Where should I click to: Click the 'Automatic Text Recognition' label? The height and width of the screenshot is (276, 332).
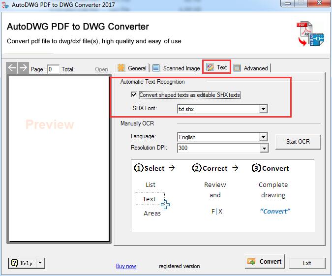click(x=152, y=82)
